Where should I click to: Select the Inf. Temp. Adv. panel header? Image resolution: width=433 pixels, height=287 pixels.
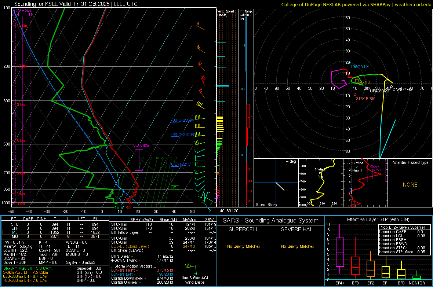point(246,15)
